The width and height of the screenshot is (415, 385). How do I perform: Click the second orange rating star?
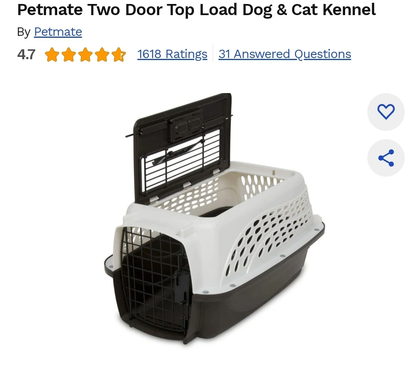click(x=69, y=54)
